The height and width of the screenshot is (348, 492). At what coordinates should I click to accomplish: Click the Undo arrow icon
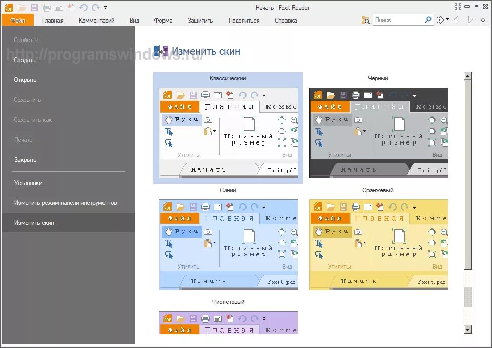pyautogui.click(x=84, y=7)
